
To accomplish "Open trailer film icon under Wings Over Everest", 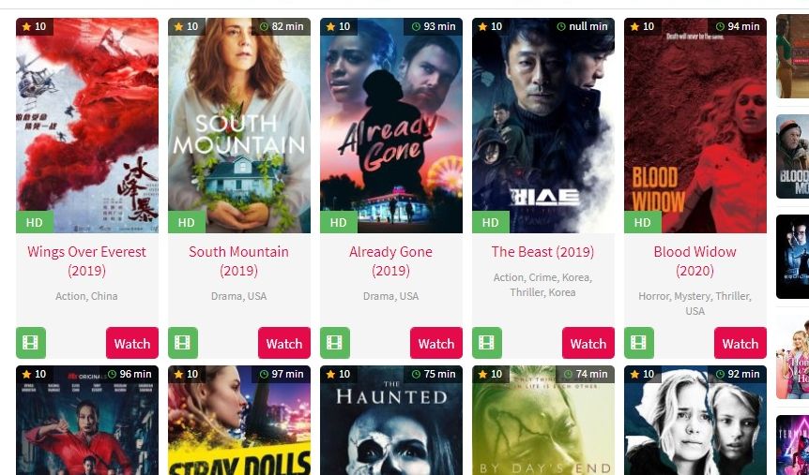I will (x=31, y=343).
